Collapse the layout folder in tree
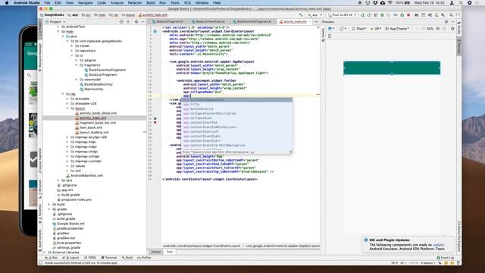485x273 pixels. (67, 108)
